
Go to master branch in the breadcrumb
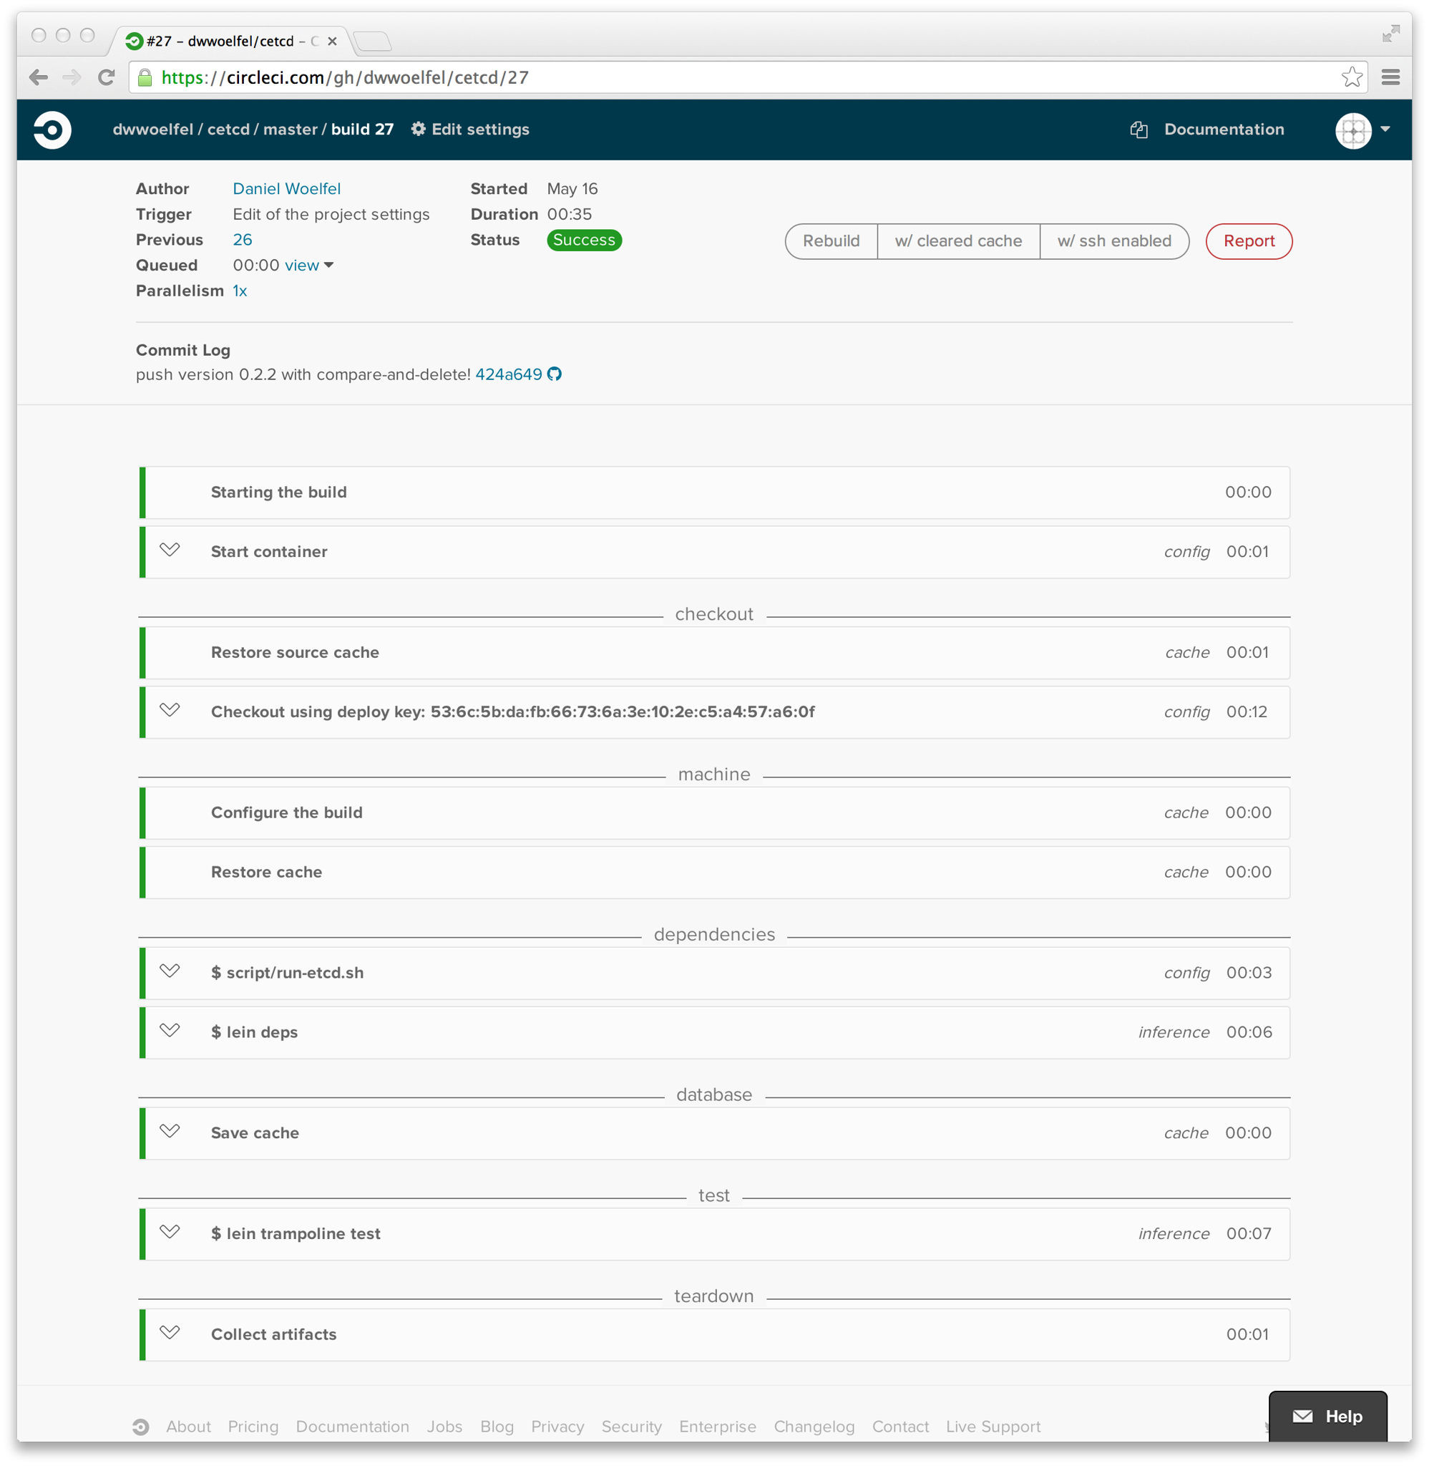(x=291, y=129)
